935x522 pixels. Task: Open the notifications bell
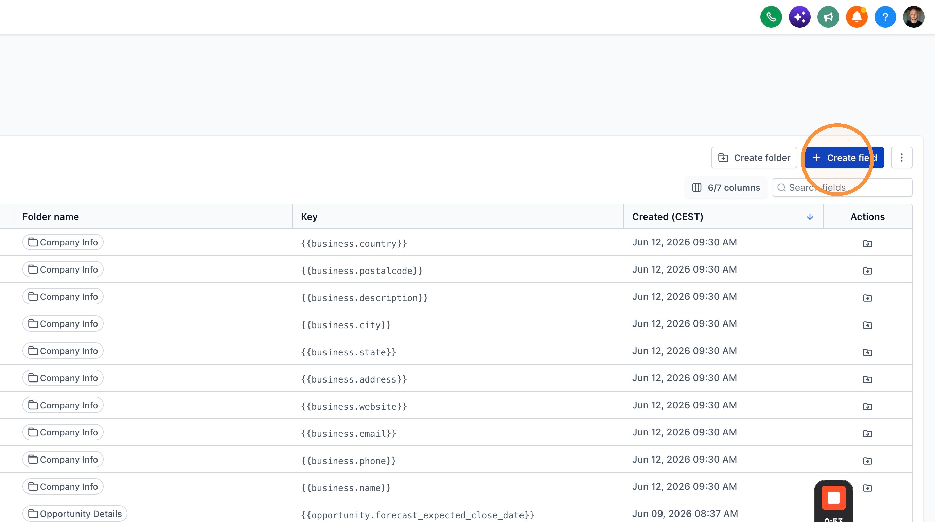coord(857,17)
